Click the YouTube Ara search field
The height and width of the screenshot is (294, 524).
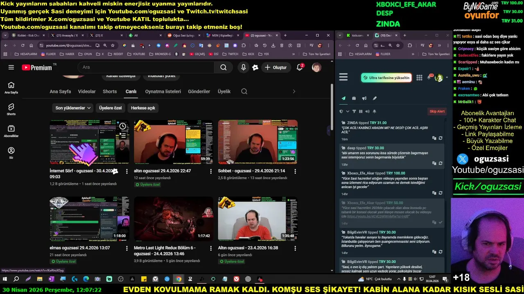[146, 67]
